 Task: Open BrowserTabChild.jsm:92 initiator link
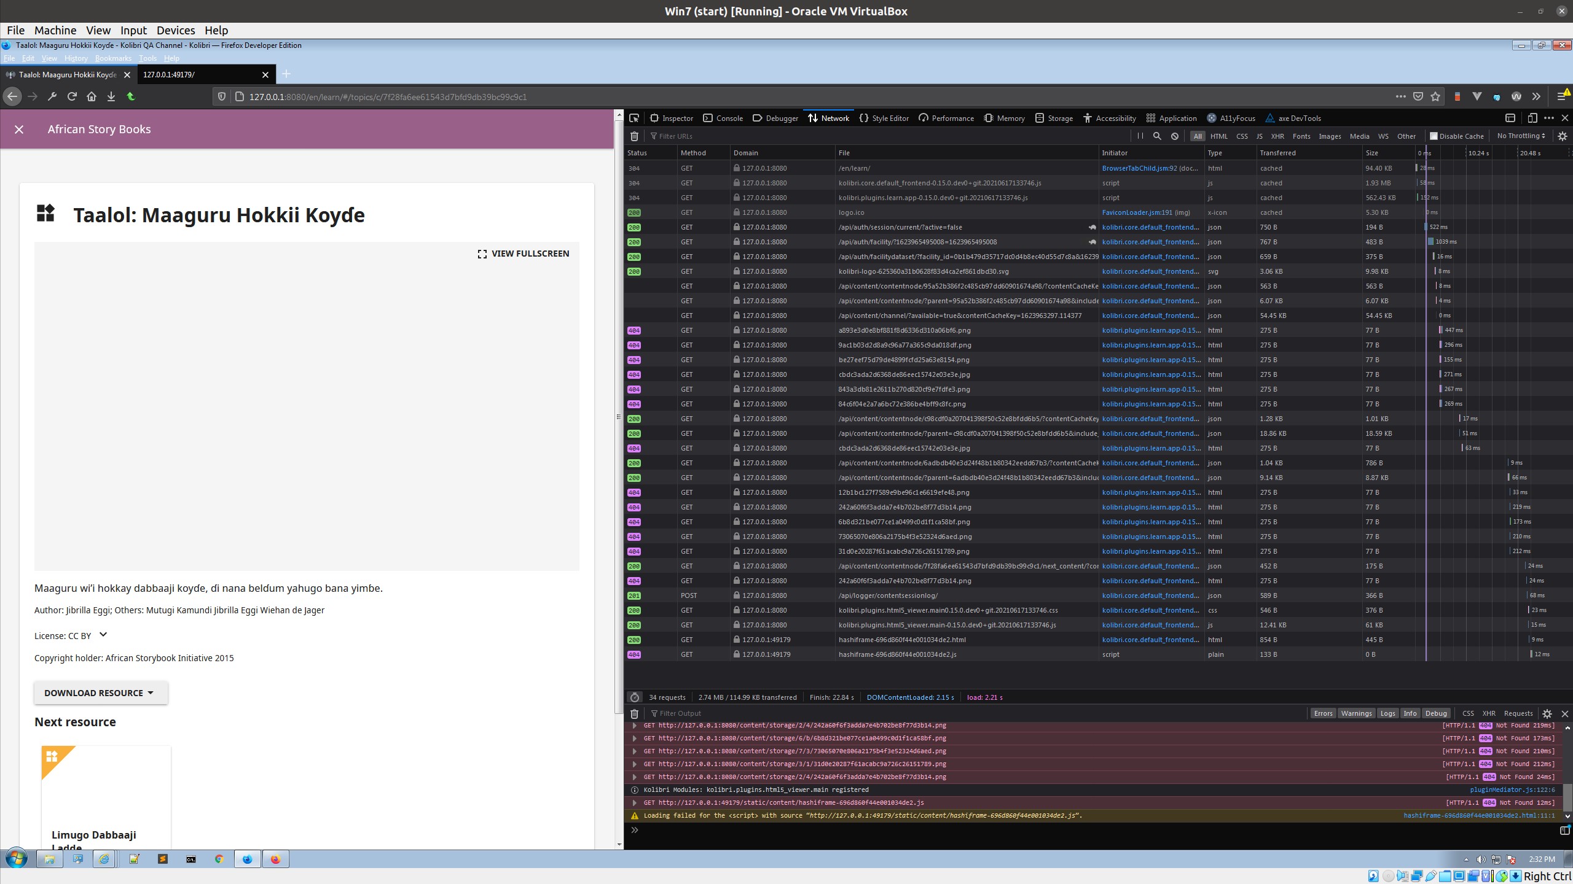pos(1140,168)
